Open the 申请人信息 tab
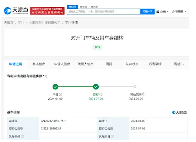Image resolution: width=196 pixels, height=142 pixels. (62, 64)
